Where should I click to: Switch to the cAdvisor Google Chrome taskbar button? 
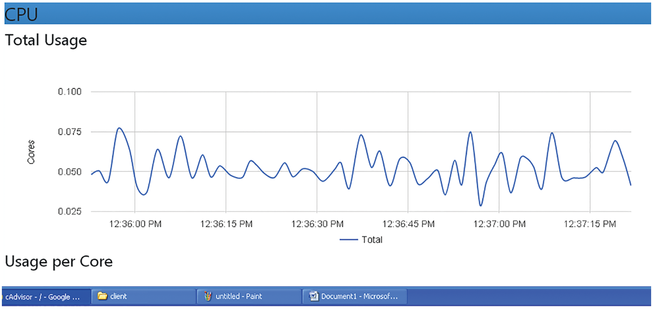point(43,297)
